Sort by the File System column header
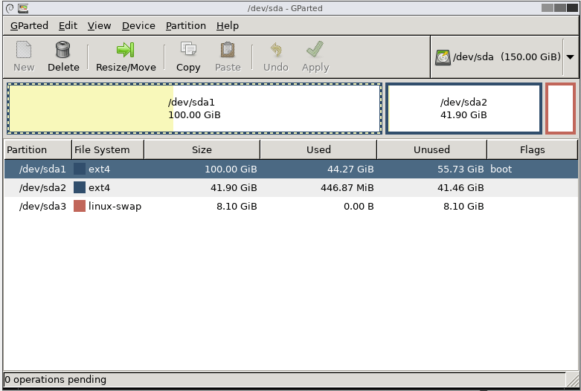Screen dimensions: 581x391 pos(108,149)
